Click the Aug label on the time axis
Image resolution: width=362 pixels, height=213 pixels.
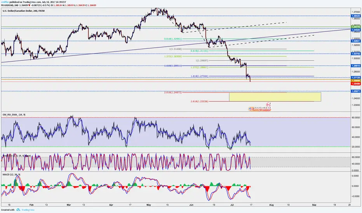[271, 205]
